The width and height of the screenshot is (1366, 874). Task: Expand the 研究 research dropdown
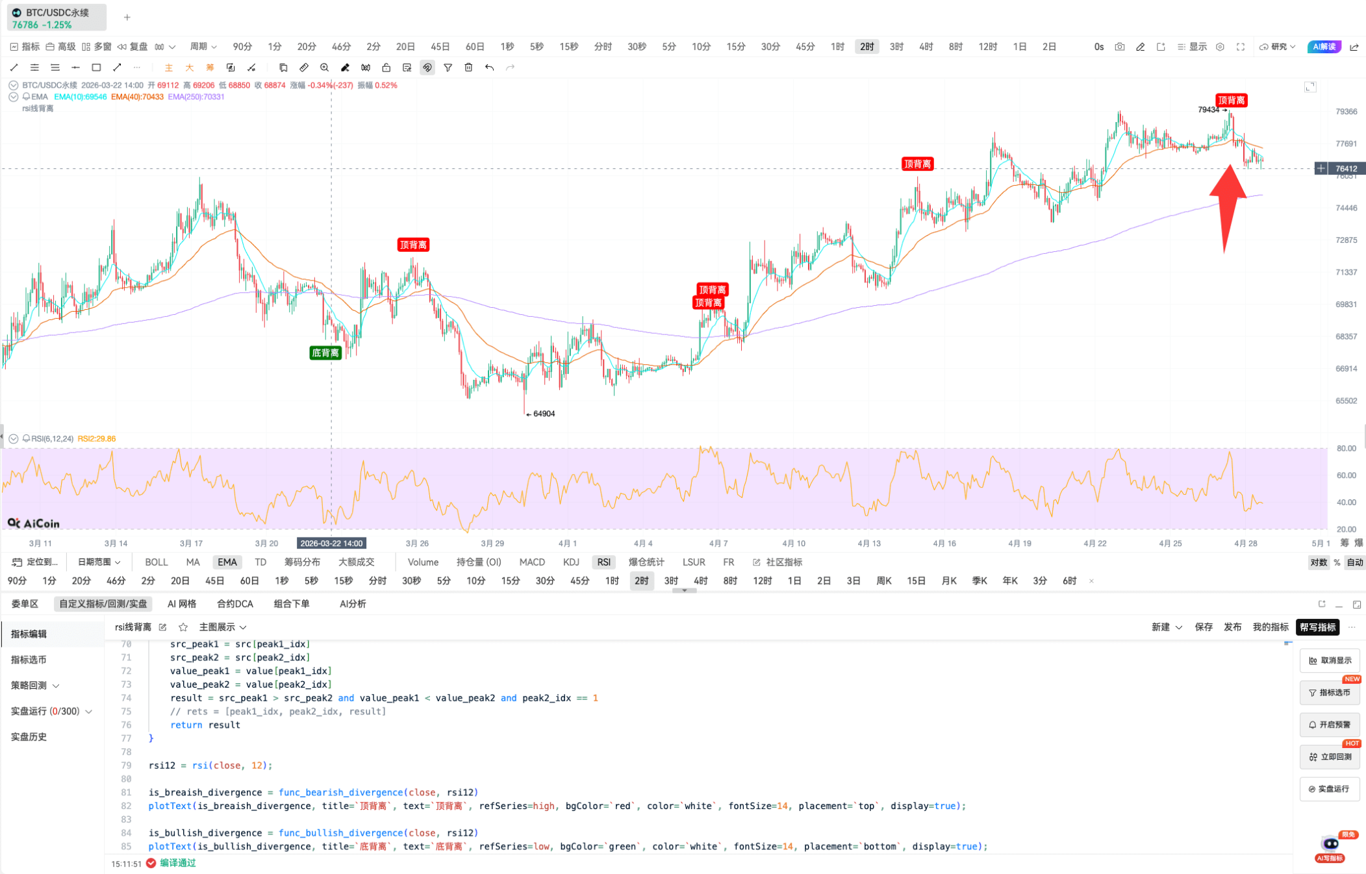[x=1277, y=46]
